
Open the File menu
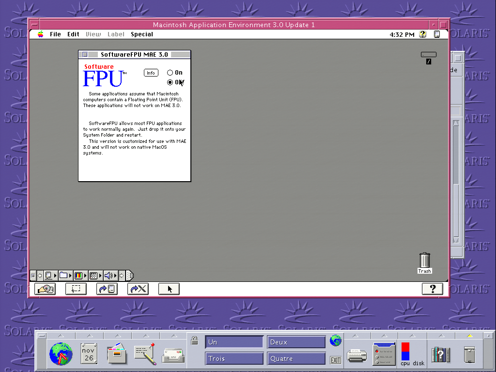(55, 34)
